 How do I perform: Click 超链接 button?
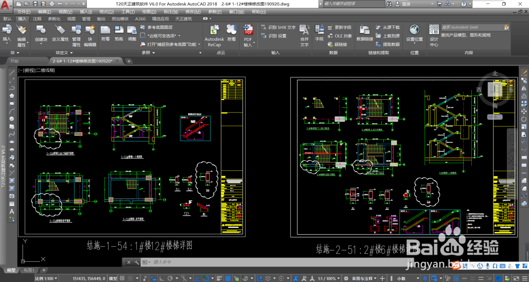pyautogui.click(x=337, y=44)
